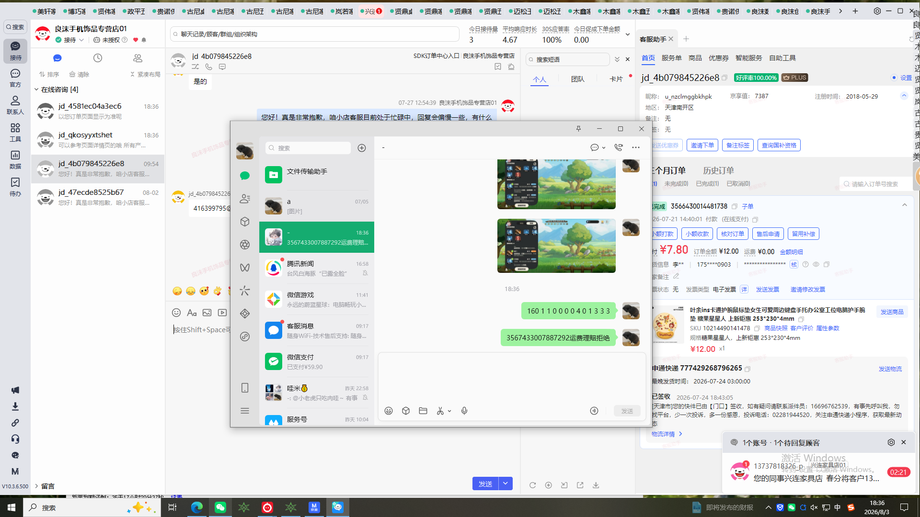Viewport: 920px width, 517px height.
Task: Toggle the bell notification icon beside 未授权
Action: tap(144, 40)
